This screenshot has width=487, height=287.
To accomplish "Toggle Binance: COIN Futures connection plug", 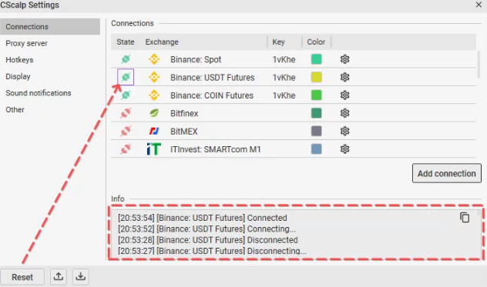I will [126, 95].
